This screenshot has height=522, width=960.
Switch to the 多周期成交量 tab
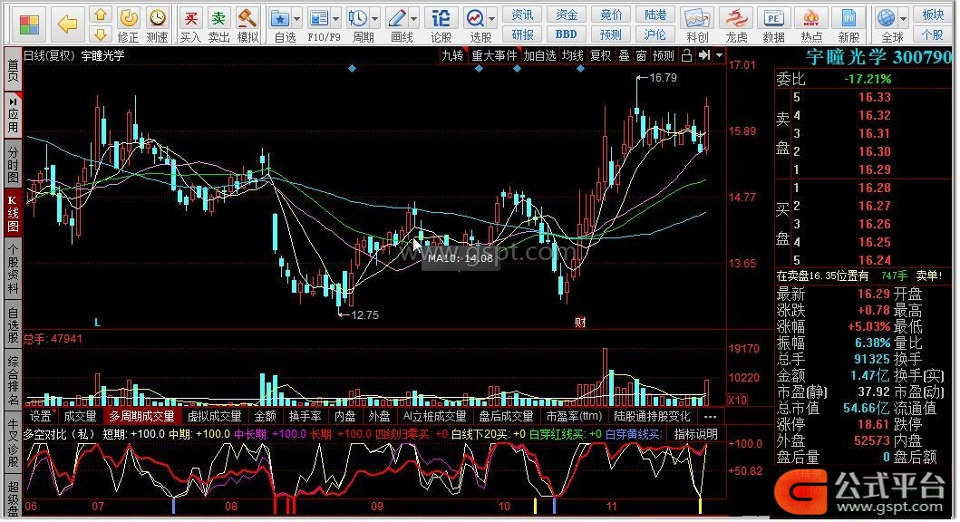(x=142, y=416)
